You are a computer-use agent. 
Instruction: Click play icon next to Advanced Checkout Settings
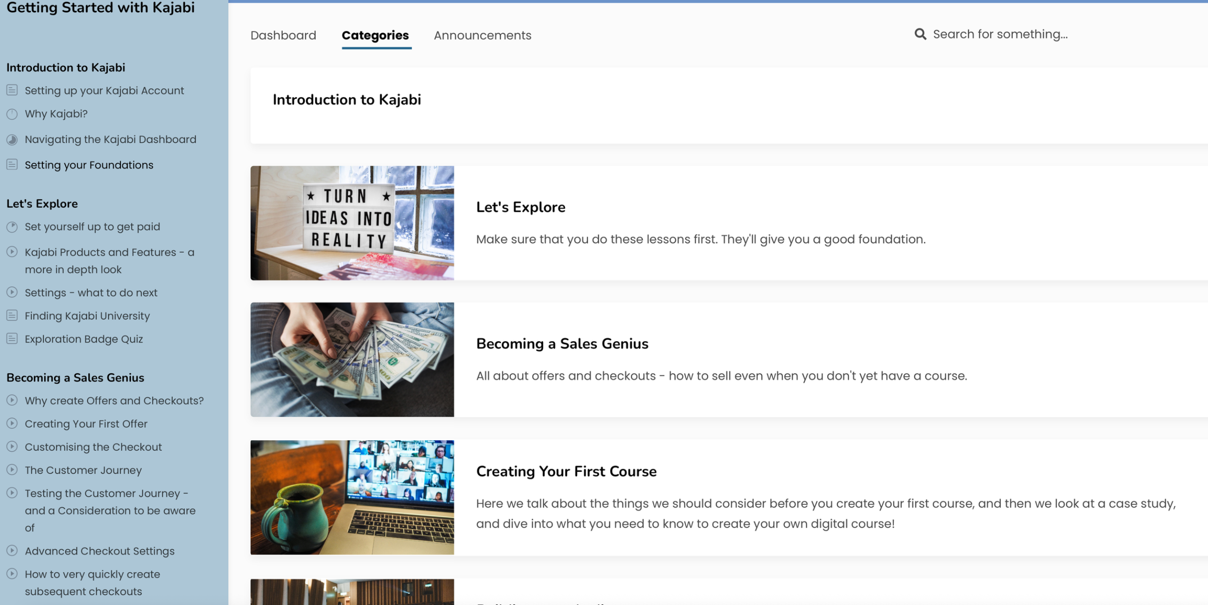coord(12,551)
